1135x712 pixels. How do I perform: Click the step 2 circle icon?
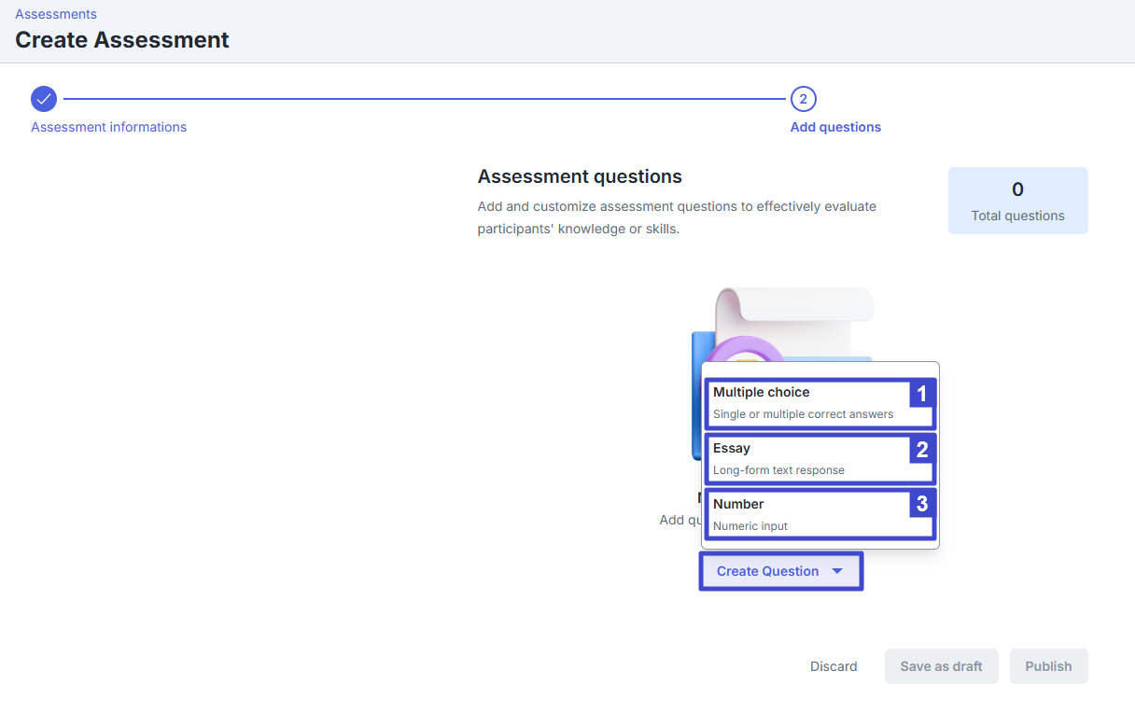[803, 99]
